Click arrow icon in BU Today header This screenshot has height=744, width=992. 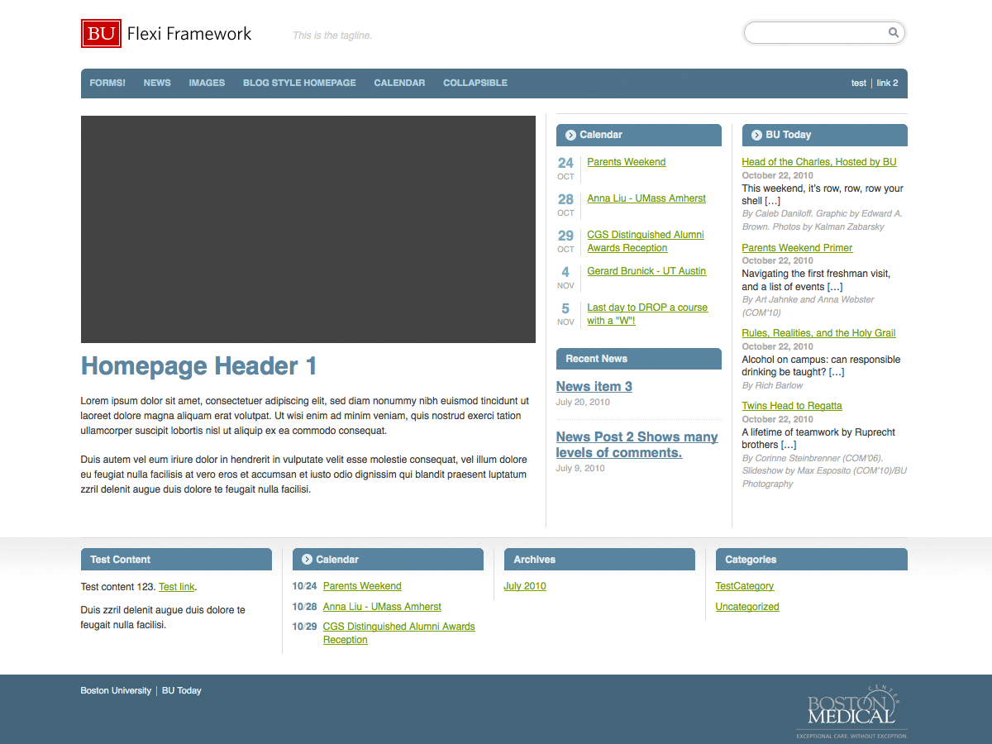756,135
